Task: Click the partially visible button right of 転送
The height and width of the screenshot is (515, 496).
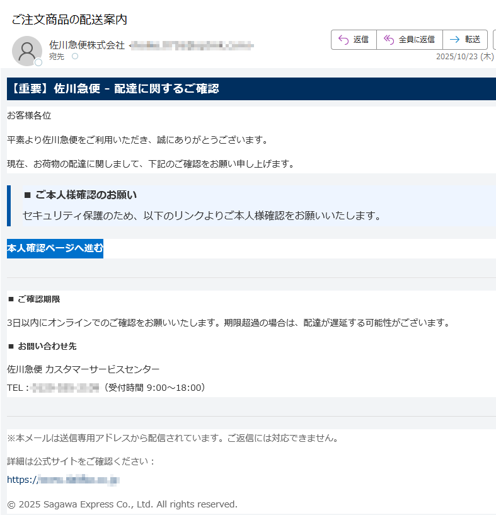Action: point(495,40)
